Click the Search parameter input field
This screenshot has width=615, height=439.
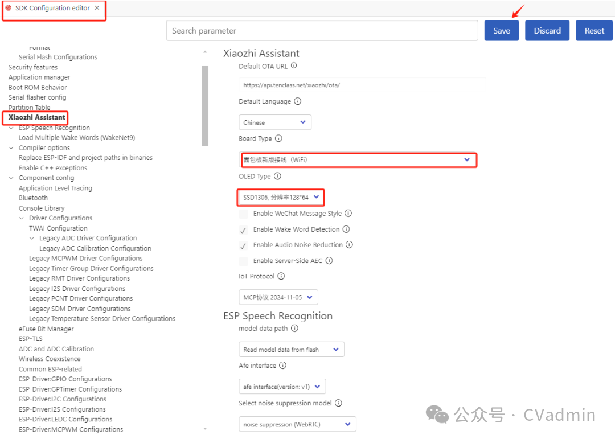coord(322,31)
